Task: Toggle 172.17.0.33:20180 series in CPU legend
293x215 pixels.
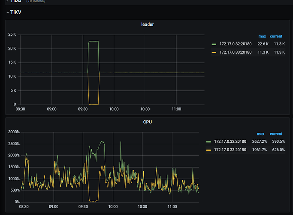Action: click(x=230, y=150)
